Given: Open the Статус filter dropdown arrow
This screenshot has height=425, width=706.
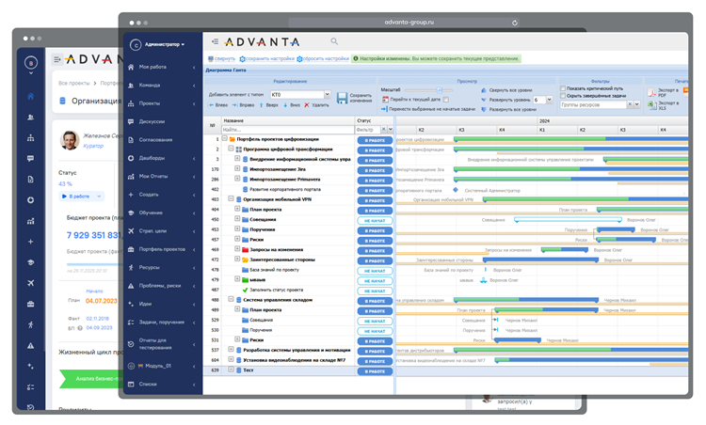Looking at the screenshot, I should coord(391,130).
